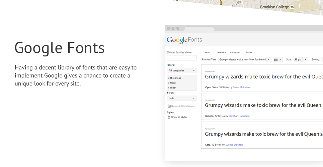This screenshot has height=167, width=323.
Task: Expand the Slant filter
Action: click(172, 83)
